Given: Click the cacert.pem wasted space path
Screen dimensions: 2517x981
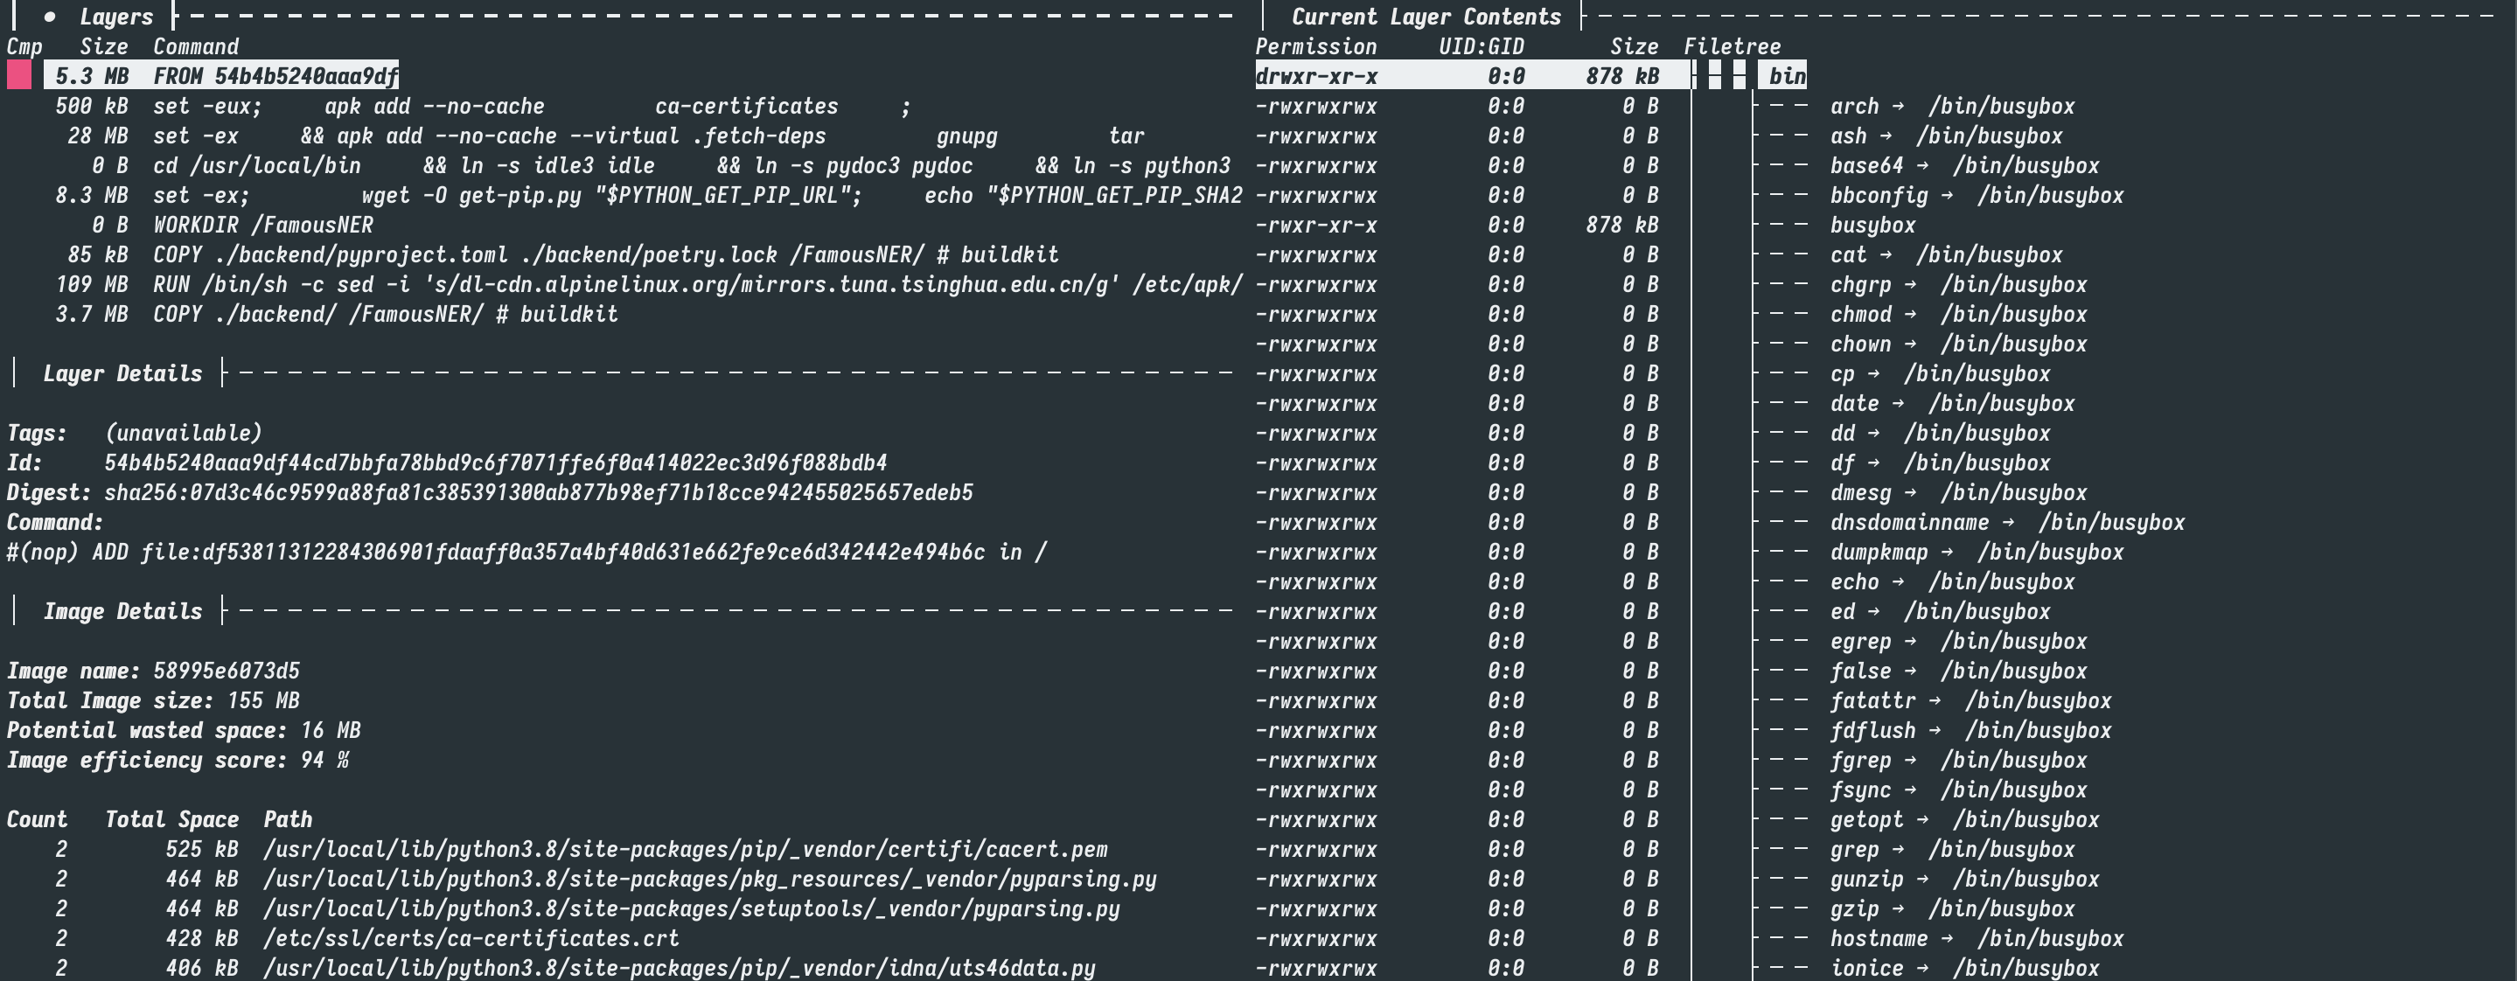Looking at the screenshot, I should [684, 849].
